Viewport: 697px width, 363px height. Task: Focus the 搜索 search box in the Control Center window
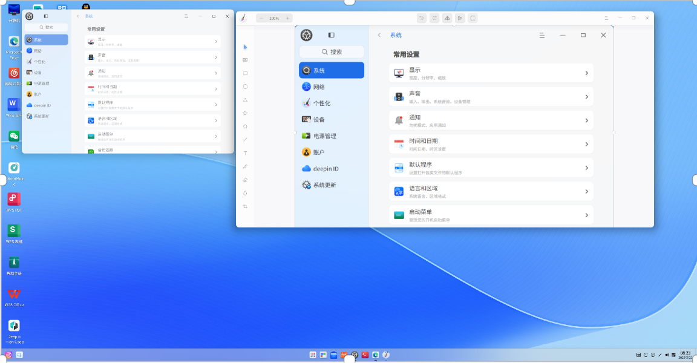46,27
